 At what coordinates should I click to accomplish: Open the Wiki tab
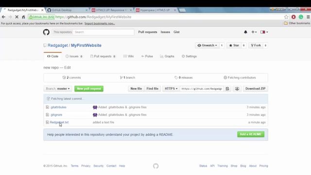pos(128,56)
